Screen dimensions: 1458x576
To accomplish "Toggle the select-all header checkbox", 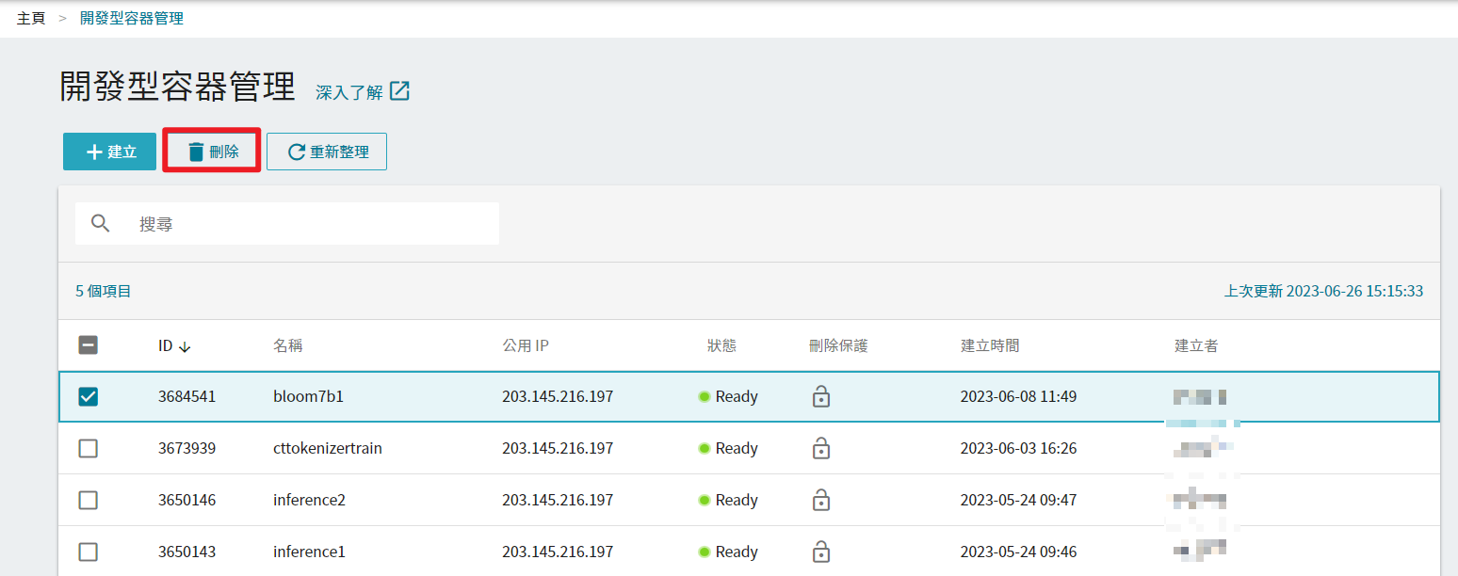I will pyautogui.click(x=88, y=345).
